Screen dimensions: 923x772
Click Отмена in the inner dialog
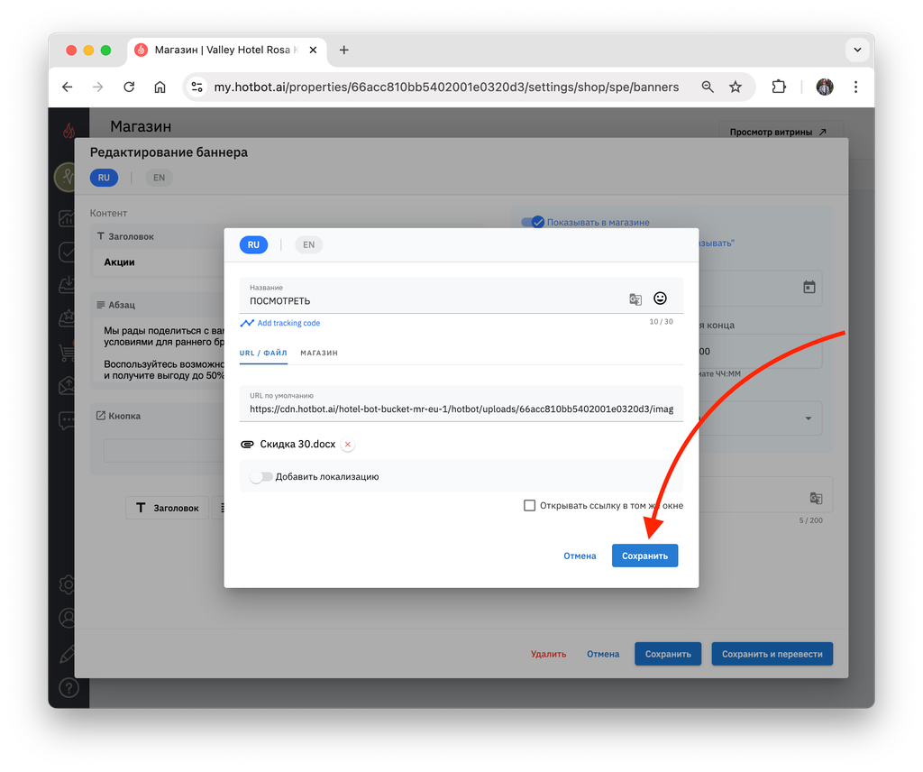[x=580, y=556]
